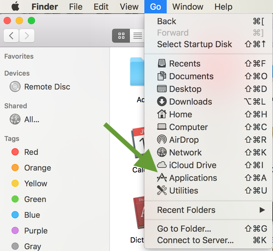The width and height of the screenshot is (273, 251).
Task: Select All… under Shared in sidebar
Action: pyautogui.click(x=31, y=119)
